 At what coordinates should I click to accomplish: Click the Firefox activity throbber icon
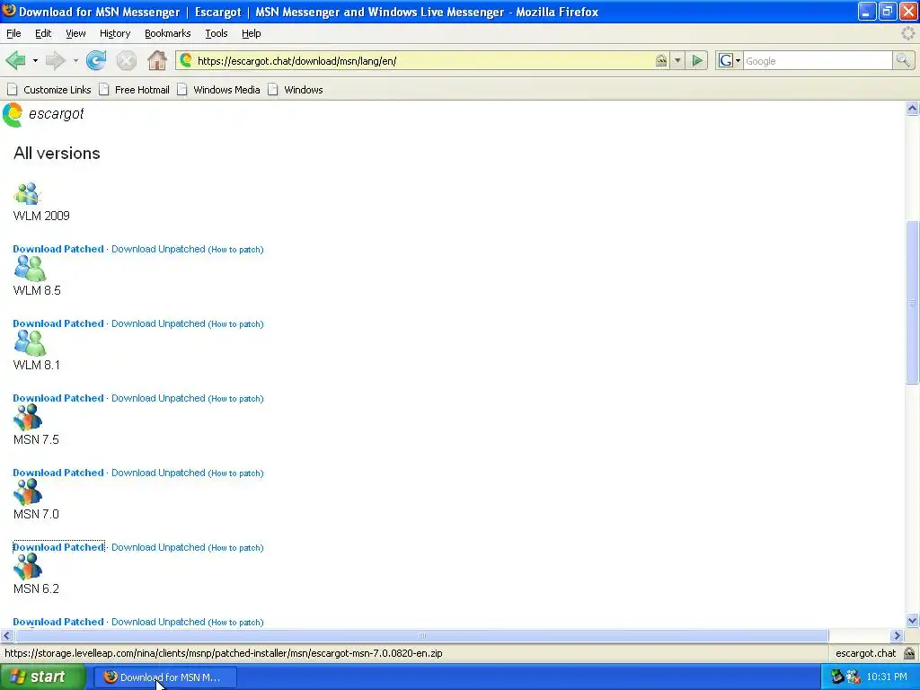(907, 33)
